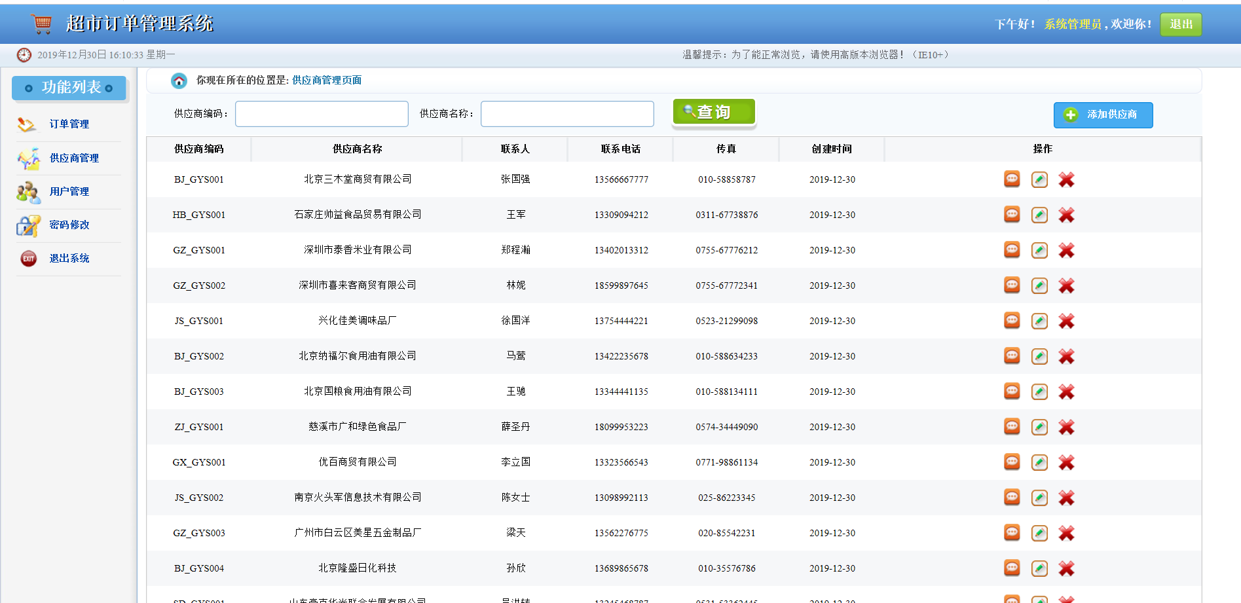Delete supplier GX_GYS001

[x=1067, y=462]
